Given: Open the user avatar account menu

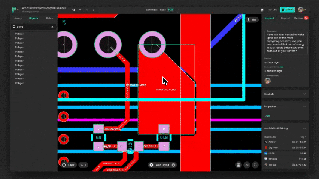Looking at the screenshot, I should 301,10.
